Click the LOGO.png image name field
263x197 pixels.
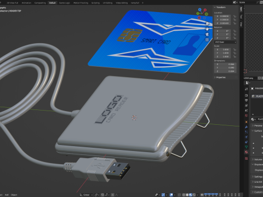click(250, 78)
